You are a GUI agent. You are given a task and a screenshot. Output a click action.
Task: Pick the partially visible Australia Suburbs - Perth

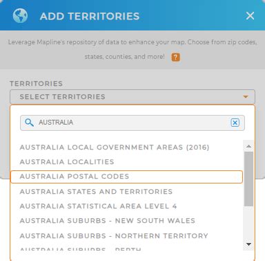81,249
